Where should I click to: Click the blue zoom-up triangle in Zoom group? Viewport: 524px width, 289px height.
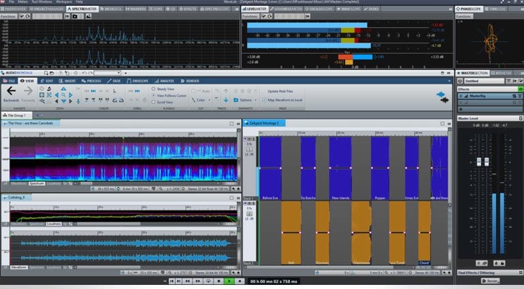pos(63,89)
